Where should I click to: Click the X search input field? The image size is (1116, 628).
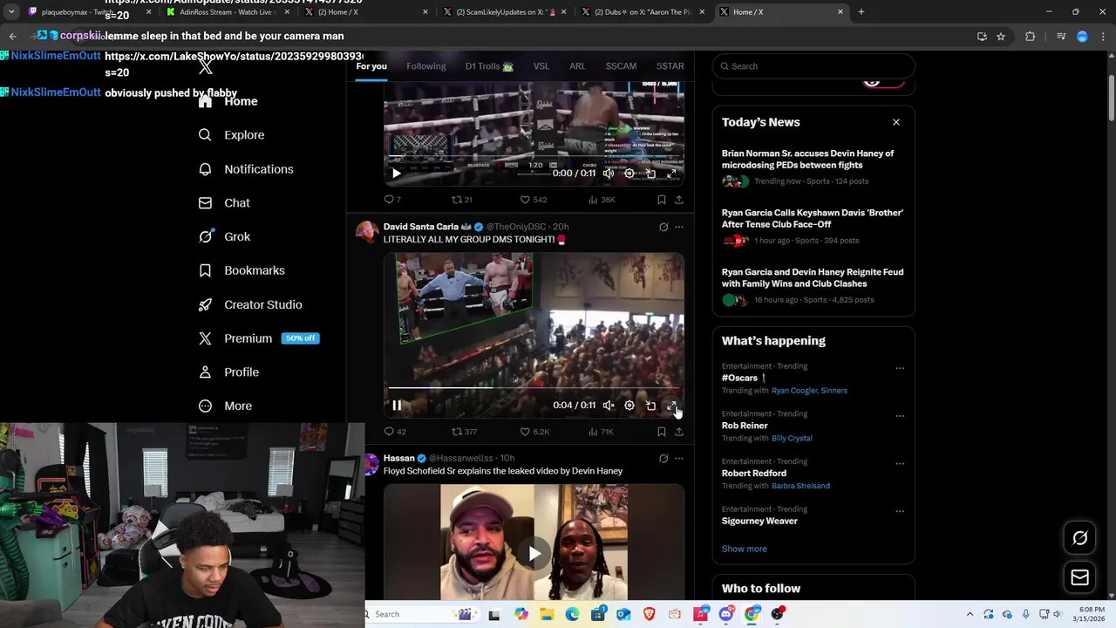pyautogui.click(x=813, y=66)
